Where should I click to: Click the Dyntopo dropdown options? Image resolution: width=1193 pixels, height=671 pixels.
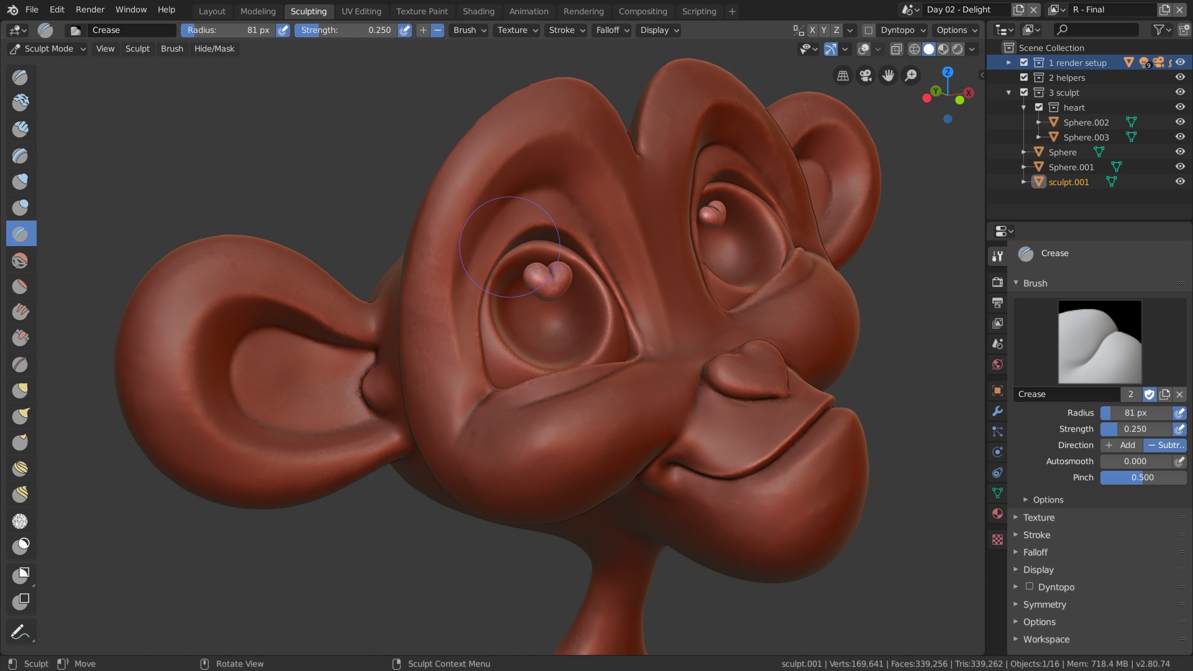[900, 29]
